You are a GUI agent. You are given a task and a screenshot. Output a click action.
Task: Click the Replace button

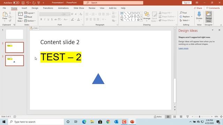tap(184, 17)
